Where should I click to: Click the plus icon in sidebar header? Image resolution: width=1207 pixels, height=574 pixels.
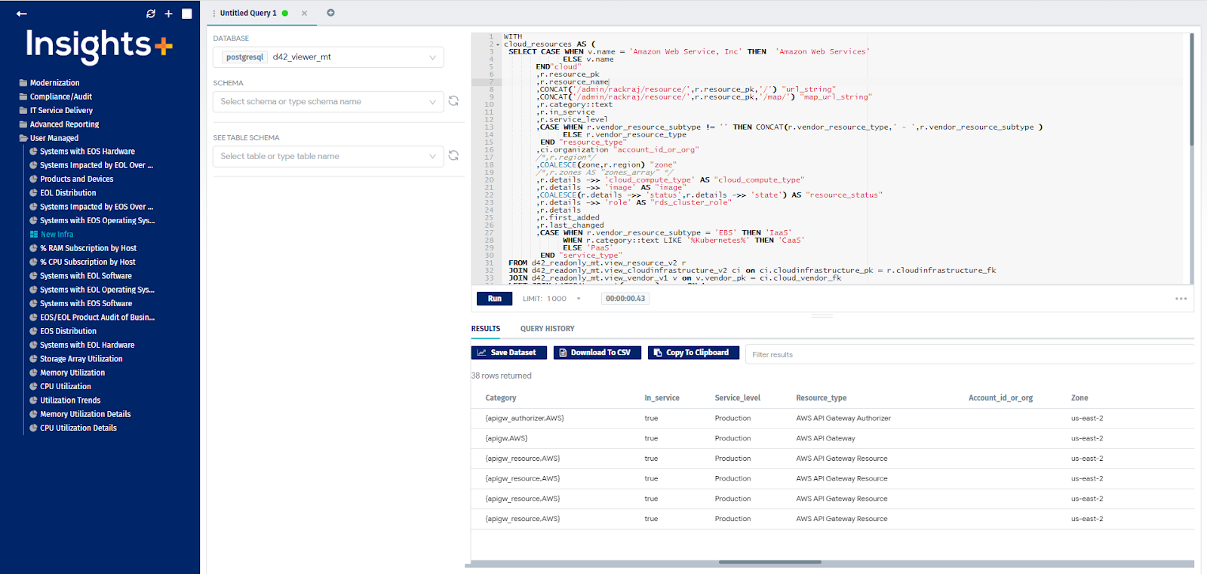(168, 14)
